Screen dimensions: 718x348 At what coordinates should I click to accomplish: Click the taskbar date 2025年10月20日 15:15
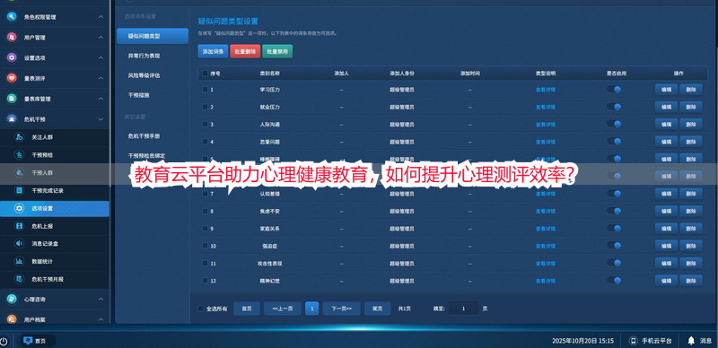582,341
